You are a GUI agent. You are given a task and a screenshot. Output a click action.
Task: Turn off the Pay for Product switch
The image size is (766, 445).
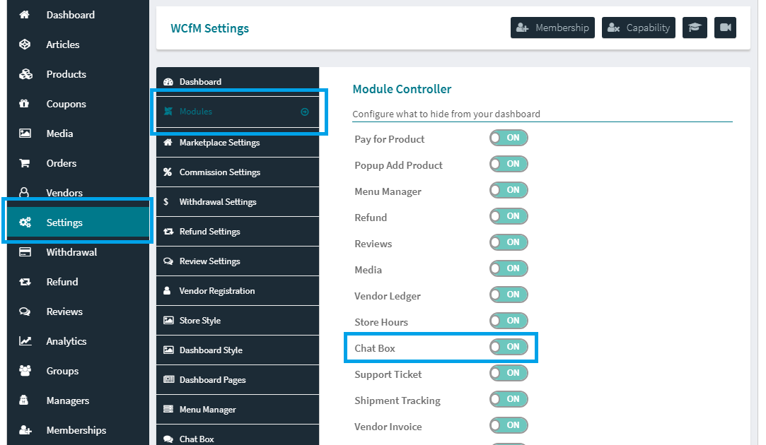click(x=509, y=138)
